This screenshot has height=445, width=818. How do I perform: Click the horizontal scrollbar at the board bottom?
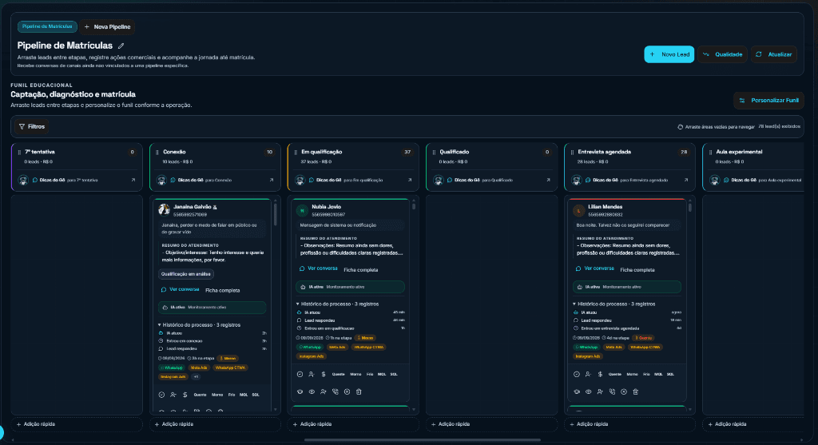pyautogui.click(x=423, y=439)
